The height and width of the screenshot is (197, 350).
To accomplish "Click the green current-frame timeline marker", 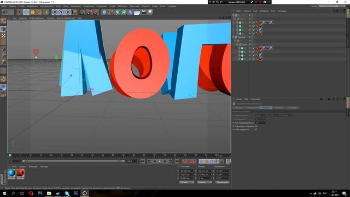I will point(10,155).
